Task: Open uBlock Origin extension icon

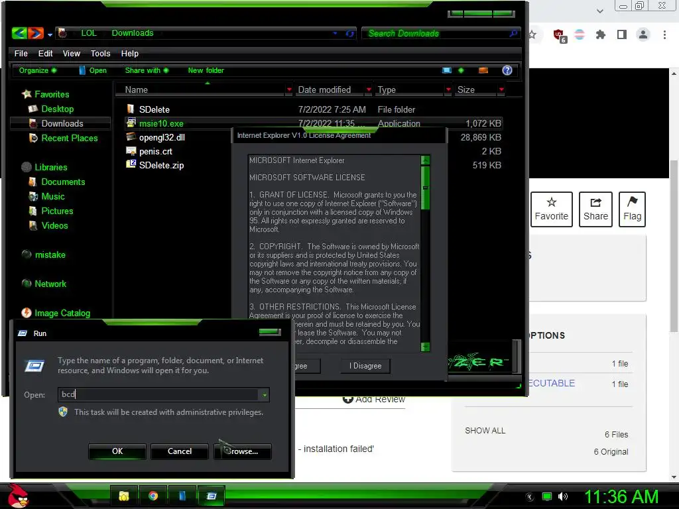Action: tap(559, 36)
